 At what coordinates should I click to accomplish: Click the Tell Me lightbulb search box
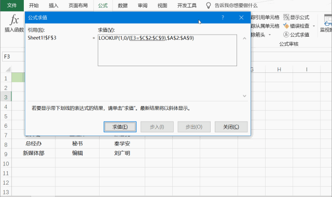(232, 6)
